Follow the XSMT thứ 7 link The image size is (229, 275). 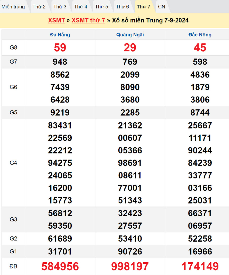tap(88, 20)
